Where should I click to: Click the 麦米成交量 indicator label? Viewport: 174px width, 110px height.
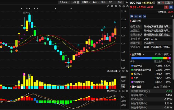pyautogui.click(x=112, y=71)
